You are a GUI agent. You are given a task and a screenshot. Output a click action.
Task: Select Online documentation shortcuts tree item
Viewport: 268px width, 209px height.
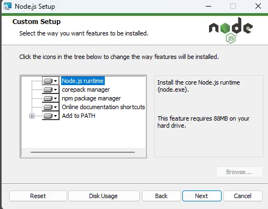(x=103, y=107)
